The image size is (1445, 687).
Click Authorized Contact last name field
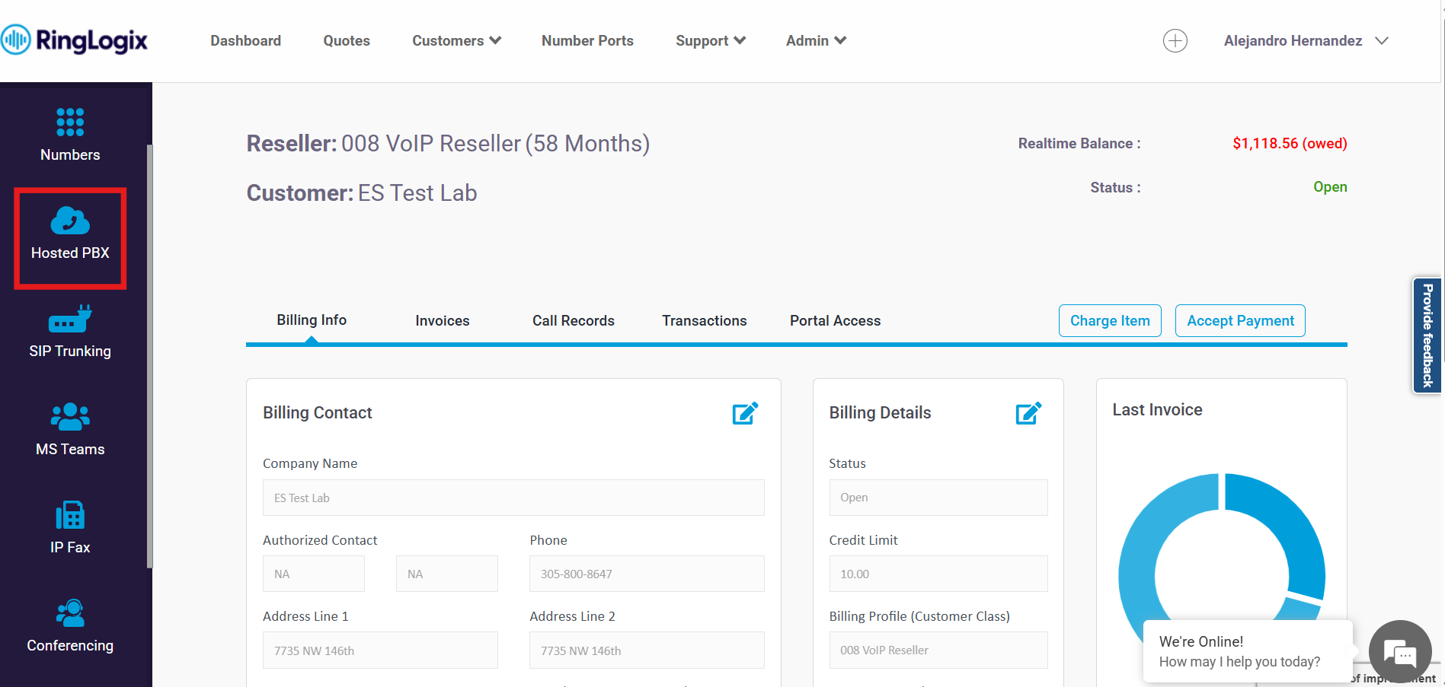pos(447,574)
